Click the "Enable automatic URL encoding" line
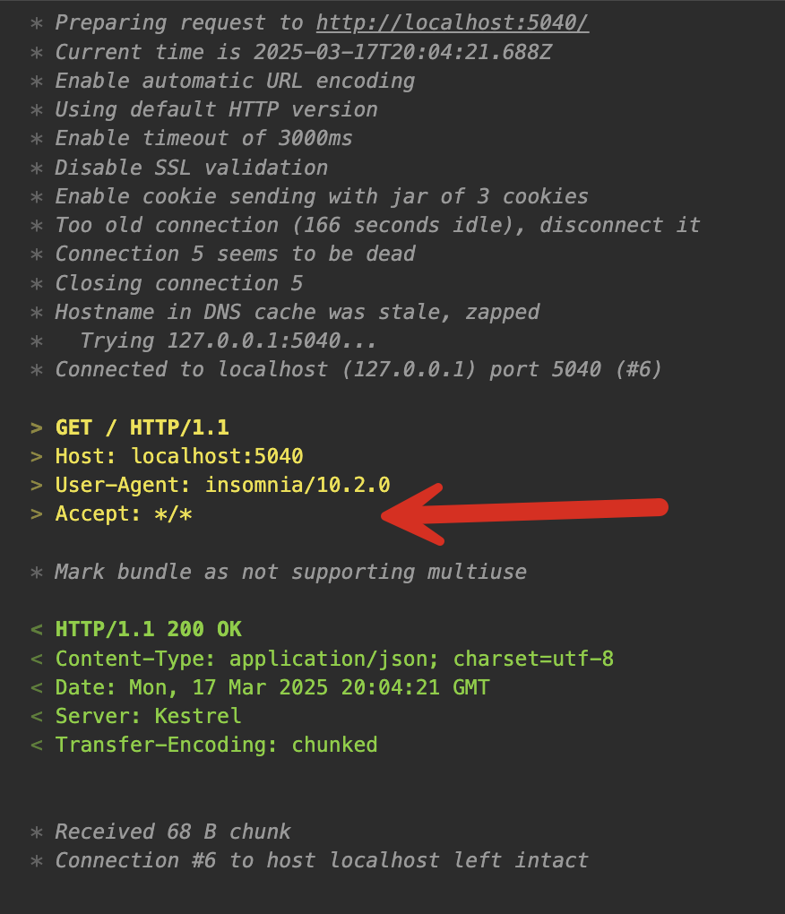Viewport: 785px width, 914px height. click(x=235, y=81)
